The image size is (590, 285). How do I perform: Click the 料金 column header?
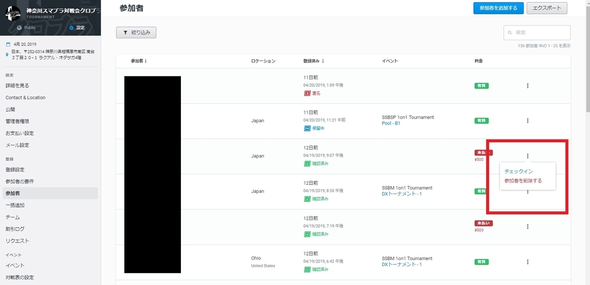[478, 61]
